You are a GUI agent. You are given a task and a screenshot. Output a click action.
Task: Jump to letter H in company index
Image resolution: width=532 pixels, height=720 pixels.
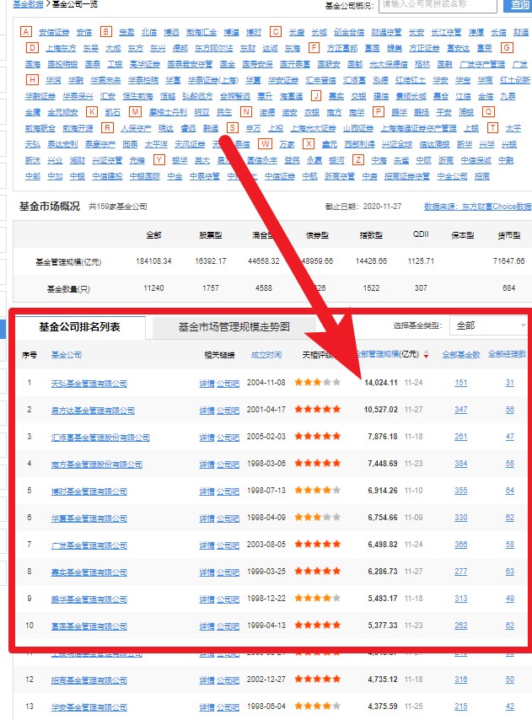coord(32,79)
